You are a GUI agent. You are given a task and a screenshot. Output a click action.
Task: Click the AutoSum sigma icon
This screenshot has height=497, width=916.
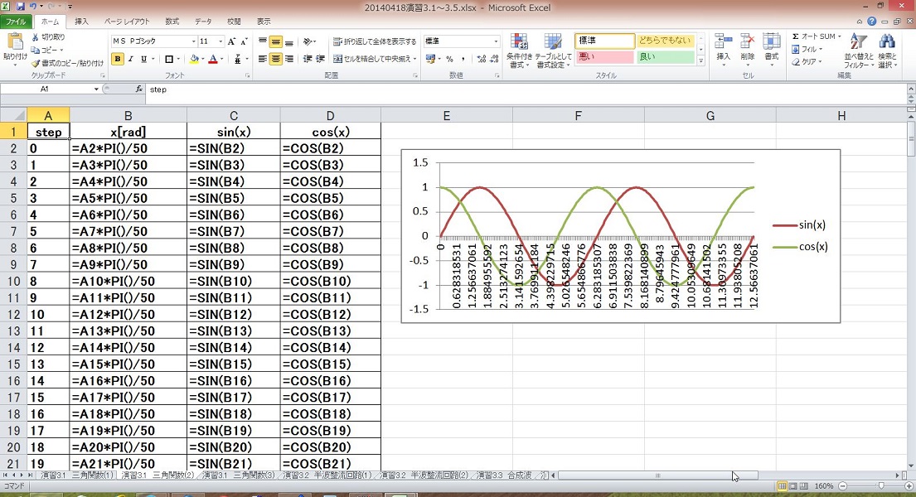point(796,37)
